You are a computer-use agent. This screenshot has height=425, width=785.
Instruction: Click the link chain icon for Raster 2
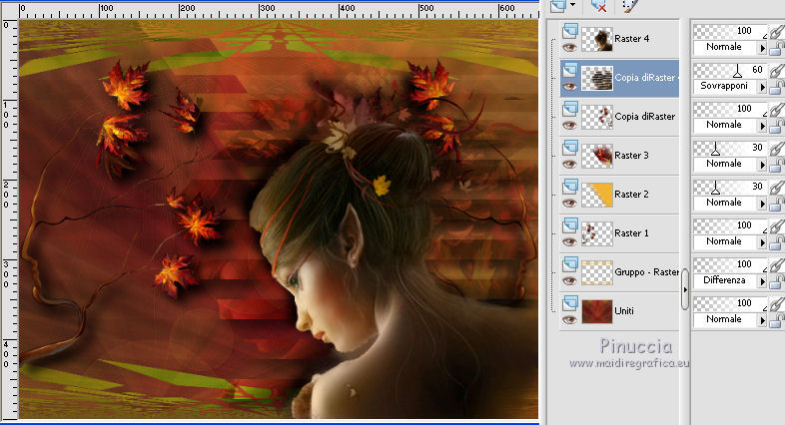[x=776, y=187]
